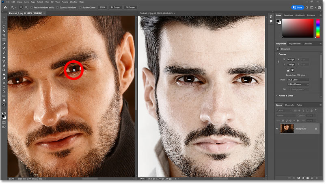
Task: Toggle lock all in Layers panel
Action: pyautogui.click(x=298, y=121)
